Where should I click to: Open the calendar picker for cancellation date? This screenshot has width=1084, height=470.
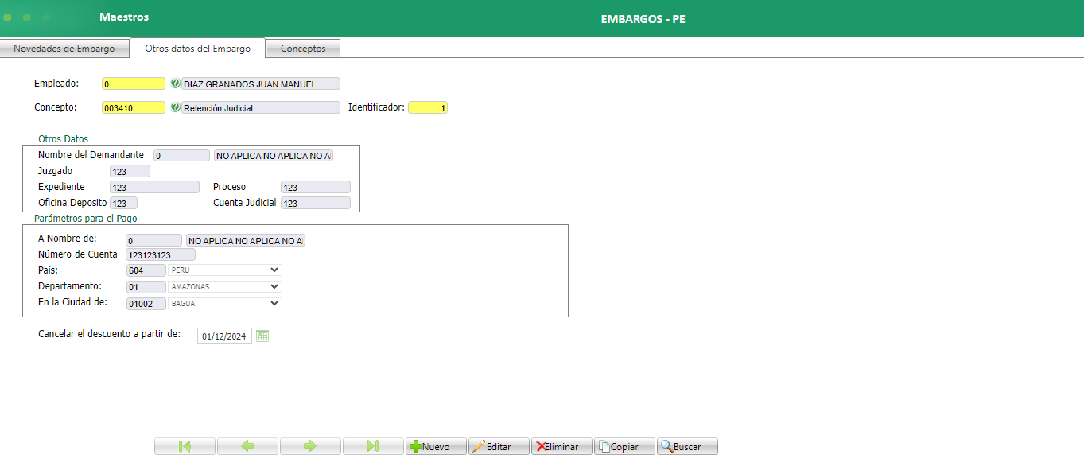[x=262, y=336]
